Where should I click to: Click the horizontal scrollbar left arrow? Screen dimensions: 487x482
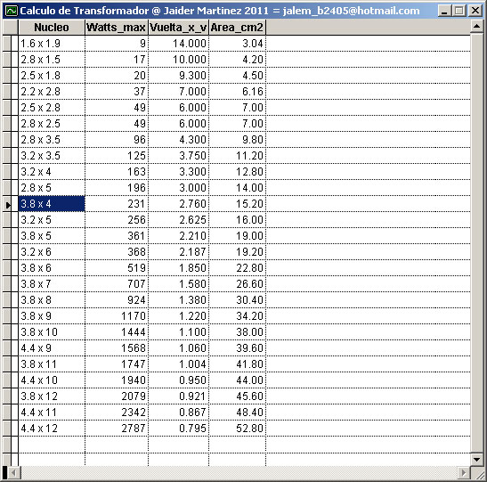13,473
